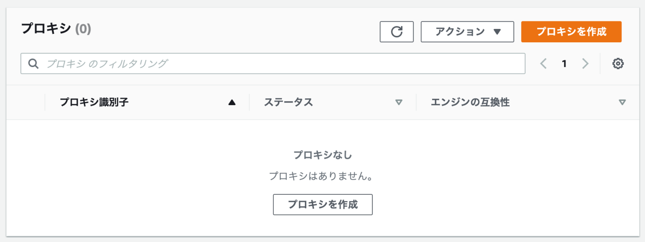Click the sort triangle on ステータス column

click(399, 102)
